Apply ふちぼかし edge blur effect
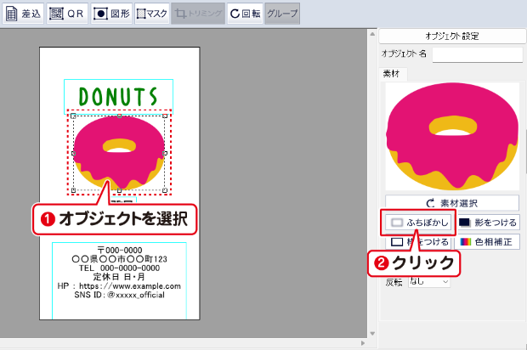Image resolution: width=527 pixels, height=350 pixels. point(417,223)
